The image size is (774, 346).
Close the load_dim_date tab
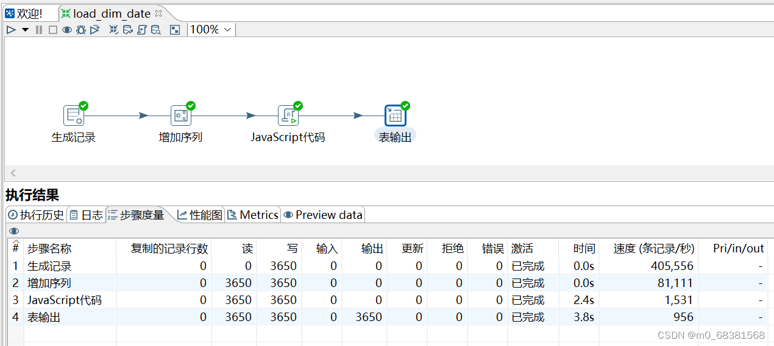pyautogui.click(x=158, y=13)
